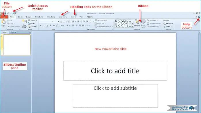The height and width of the screenshot is (113, 201).
Task: Open the Shape Effects menu
Action: tap(153, 27)
